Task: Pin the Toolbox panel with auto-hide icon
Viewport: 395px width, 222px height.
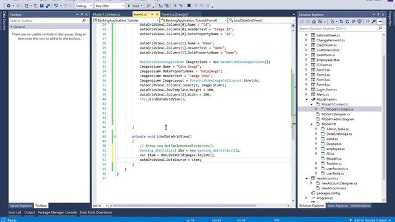Action: [81, 15]
